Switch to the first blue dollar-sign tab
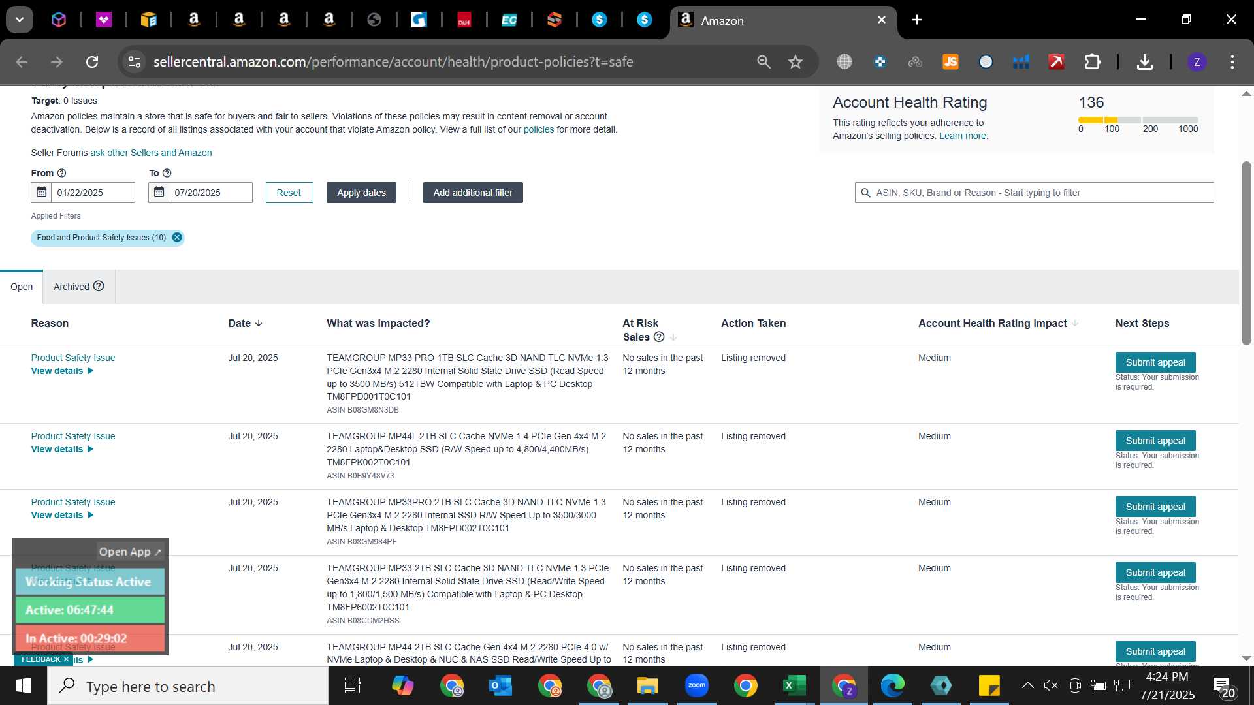 tap(599, 20)
